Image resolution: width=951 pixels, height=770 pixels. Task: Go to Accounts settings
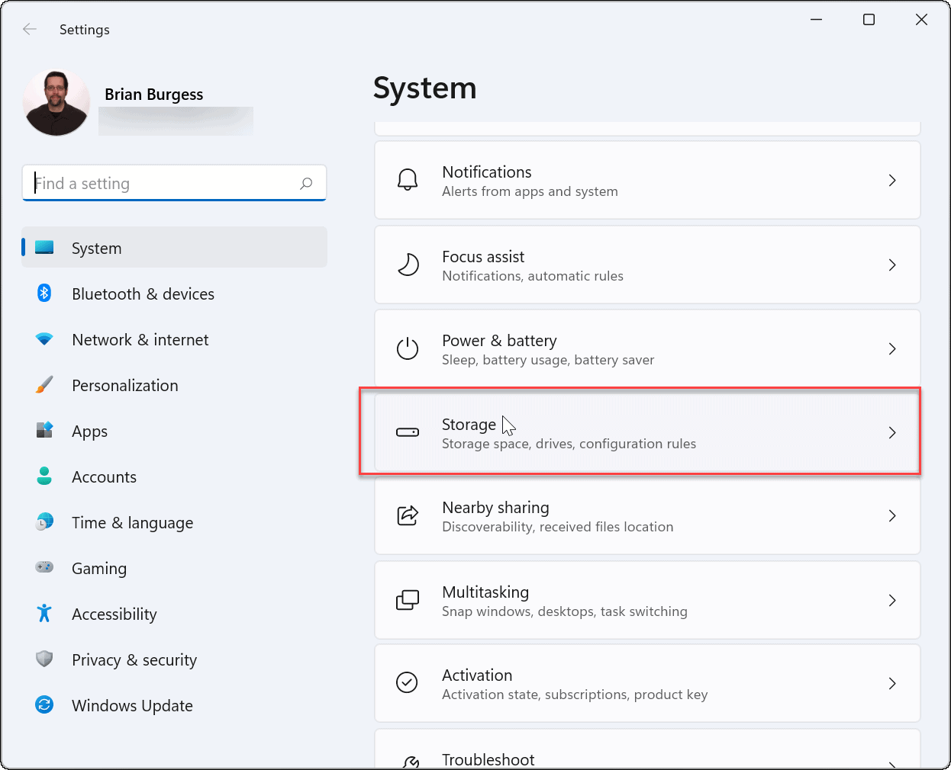pos(175,476)
